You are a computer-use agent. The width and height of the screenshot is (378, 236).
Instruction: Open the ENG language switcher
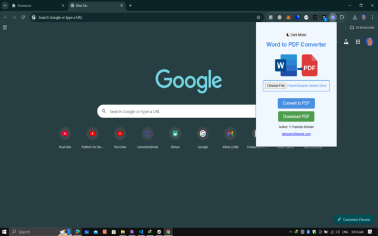point(345,232)
